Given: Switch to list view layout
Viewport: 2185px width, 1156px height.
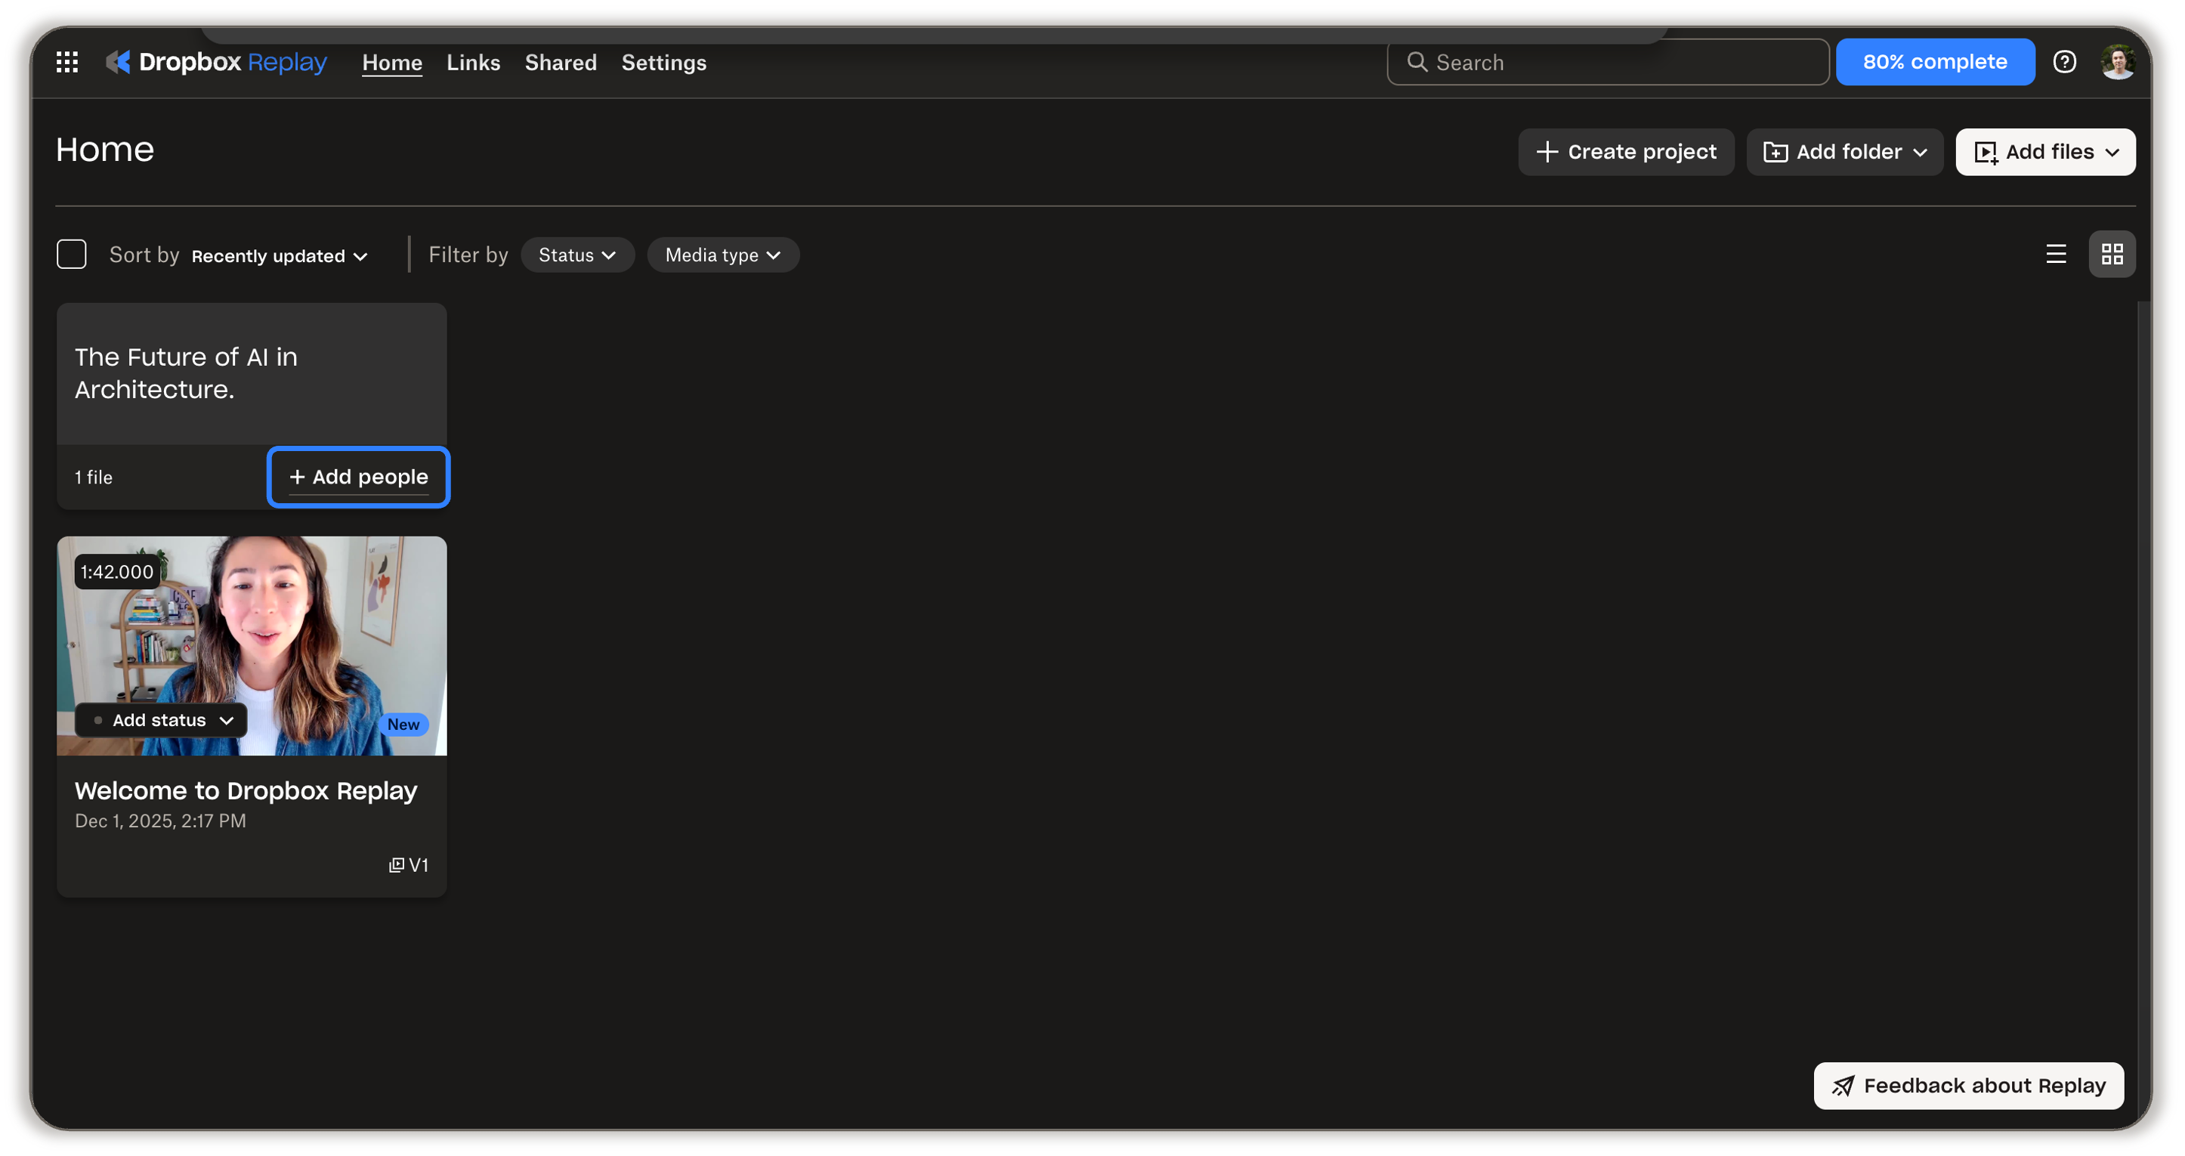Looking at the screenshot, I should (x=2055, y=255).
